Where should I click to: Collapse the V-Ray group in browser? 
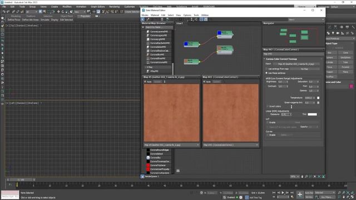(x=146, y=67)
